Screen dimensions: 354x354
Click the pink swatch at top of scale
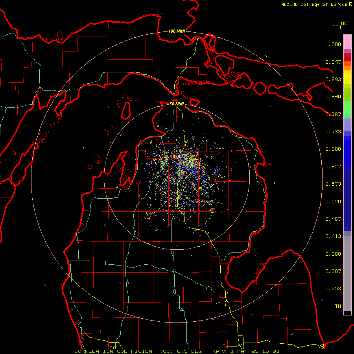[x=347, y=42]
